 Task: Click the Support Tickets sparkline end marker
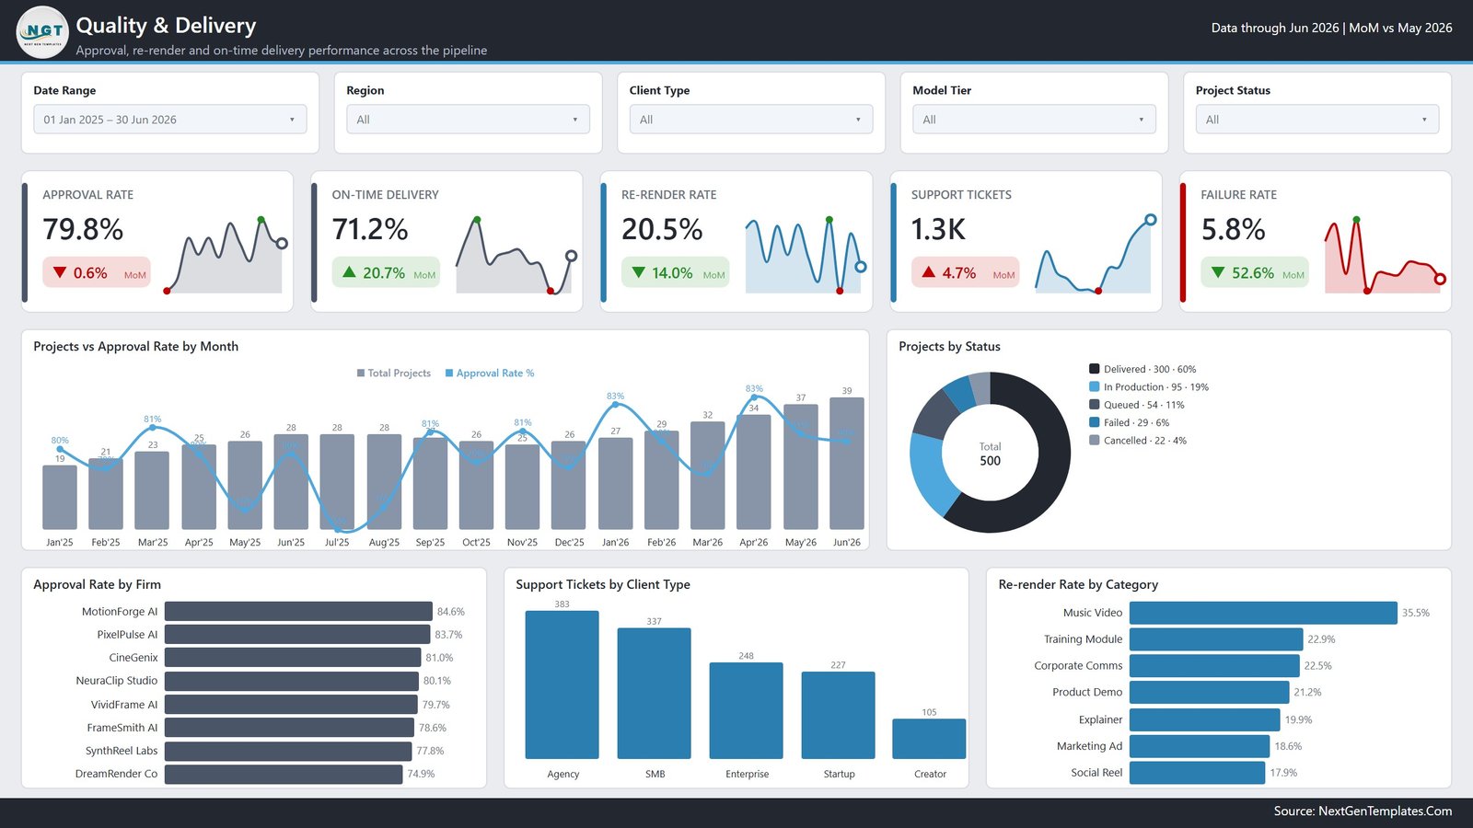coord(1151,220)
